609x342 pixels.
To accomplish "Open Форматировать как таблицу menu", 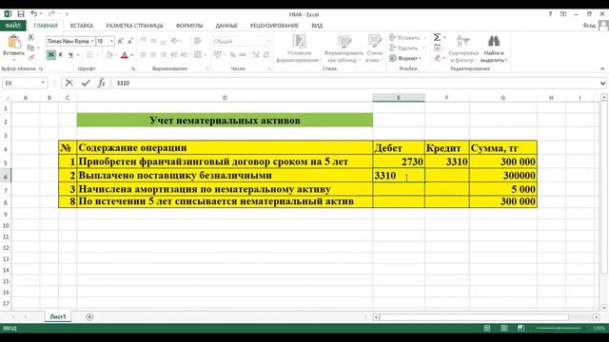I will pyautogui.click(x=344, y=48).
